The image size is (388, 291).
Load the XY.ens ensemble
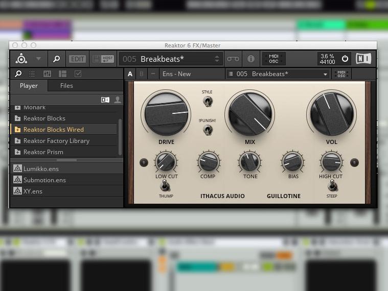click(x=67, y=191)
